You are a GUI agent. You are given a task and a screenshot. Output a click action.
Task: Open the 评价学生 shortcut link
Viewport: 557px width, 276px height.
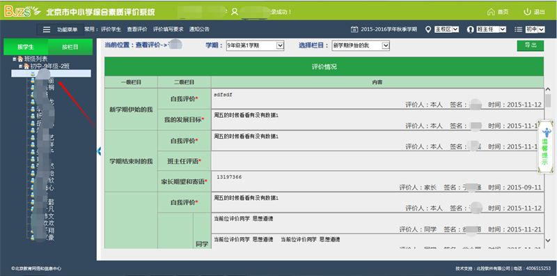[111, 29]
